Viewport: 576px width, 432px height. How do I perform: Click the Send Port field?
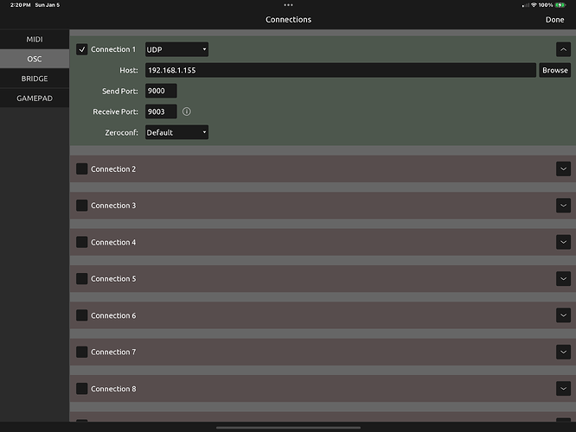[161, 91]
